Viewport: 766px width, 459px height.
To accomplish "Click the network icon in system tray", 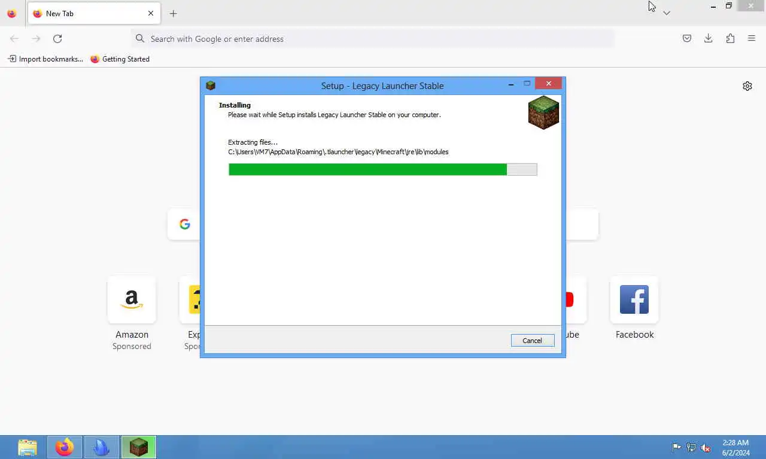I will (691, 447).
